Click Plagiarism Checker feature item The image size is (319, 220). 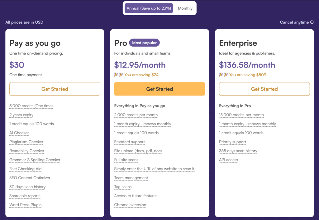[x=26, y=142]
